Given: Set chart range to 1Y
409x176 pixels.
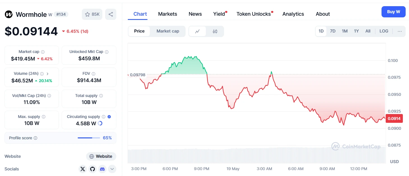Looking at the screenshot, I should pyautogui.click(x=356, y=31).
